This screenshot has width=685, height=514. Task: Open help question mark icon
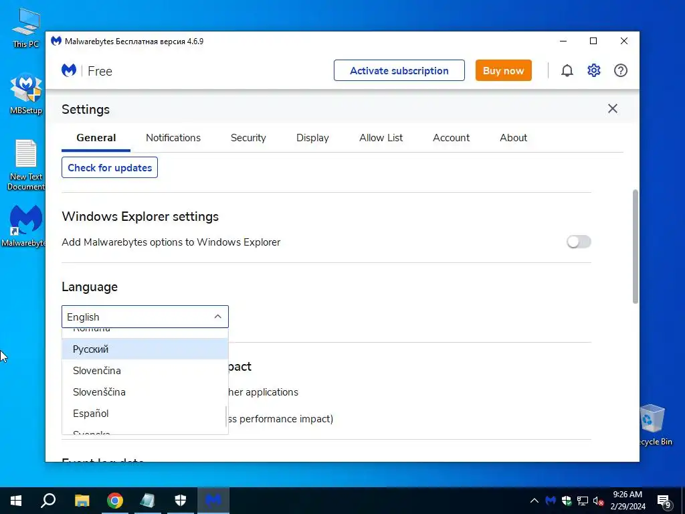(620, 70)
